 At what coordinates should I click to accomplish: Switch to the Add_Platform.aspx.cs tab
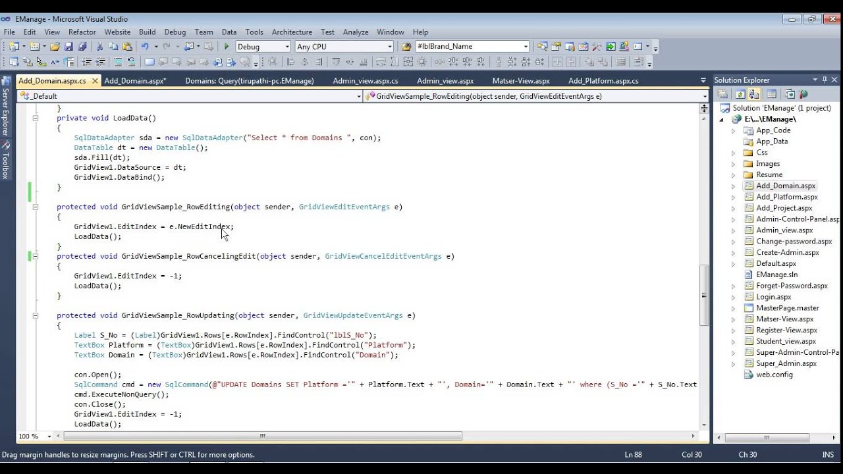603,81
